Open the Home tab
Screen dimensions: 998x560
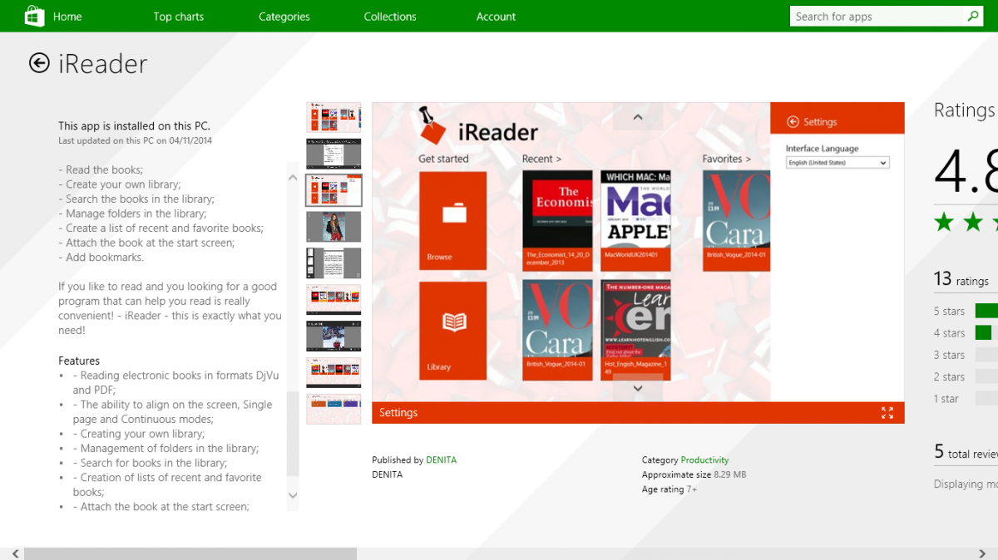click(67, 16)
